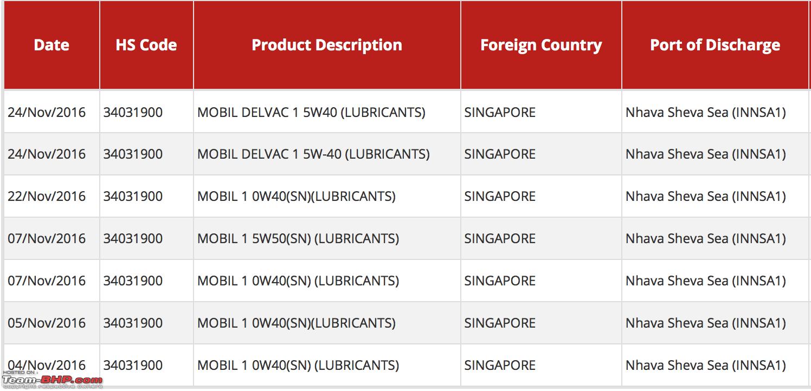Select the 22/Nov/2016 date cell

coord(52,196)
